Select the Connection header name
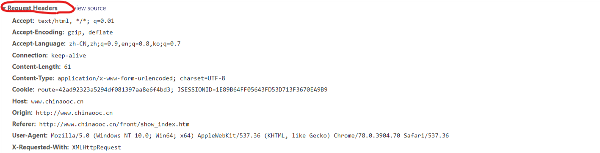Image resolution: width=600 pixels, height=153 pixels. click(30, 55)
